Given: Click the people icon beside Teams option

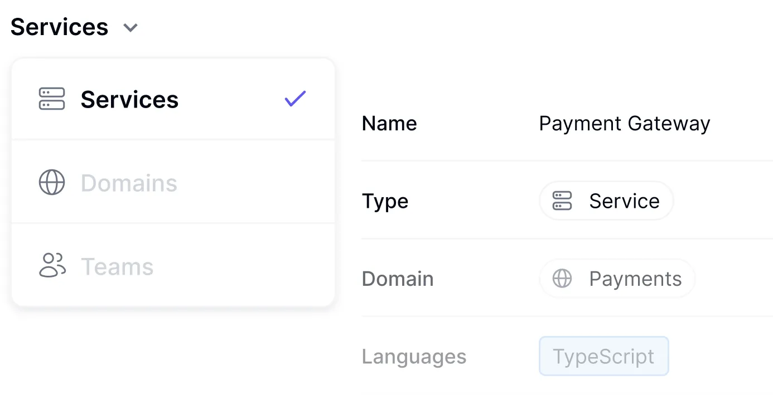Looking at the screenshot, I should click(x=52, y=266).
